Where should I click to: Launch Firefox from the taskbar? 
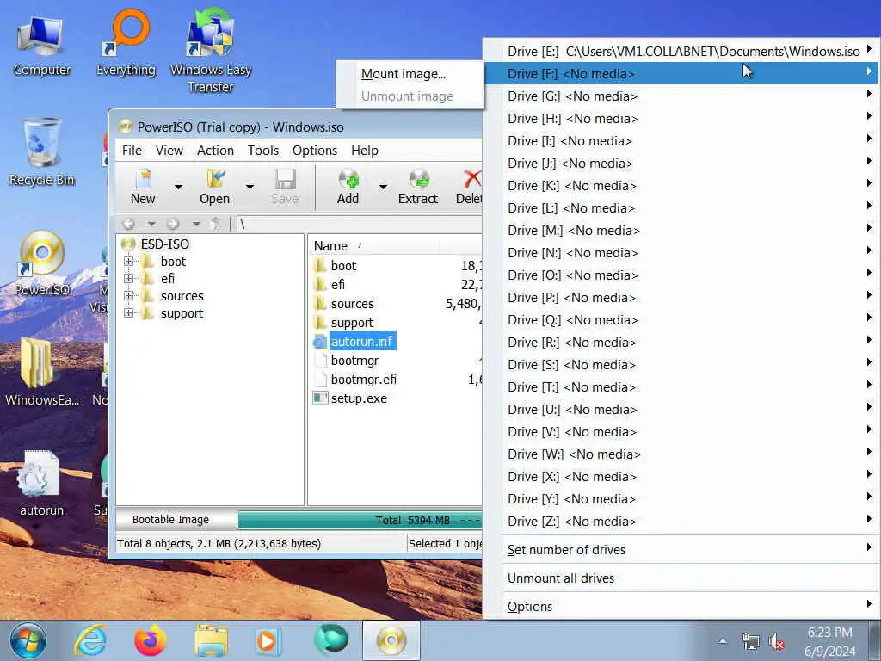(150, 640)
